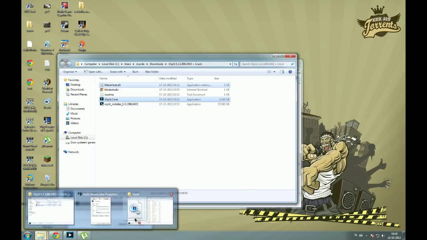Close the XSplit preview thumbnail
427x240 pixels.
171,194
